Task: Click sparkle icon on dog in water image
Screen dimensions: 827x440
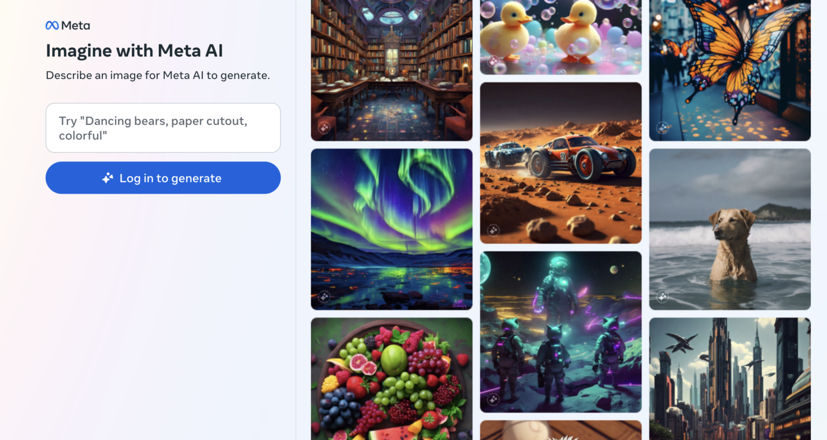Action: (662, 296)
